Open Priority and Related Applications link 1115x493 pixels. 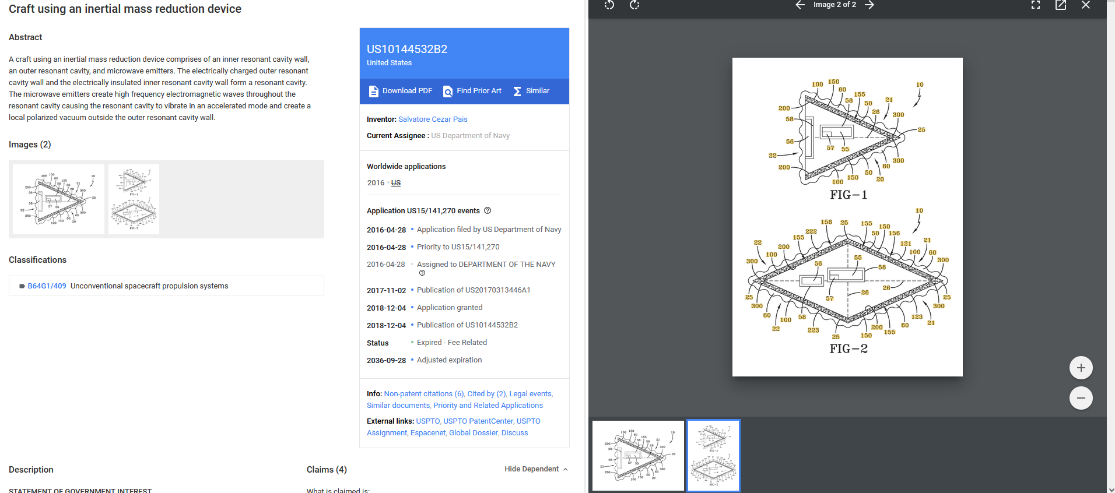[488, 406]
